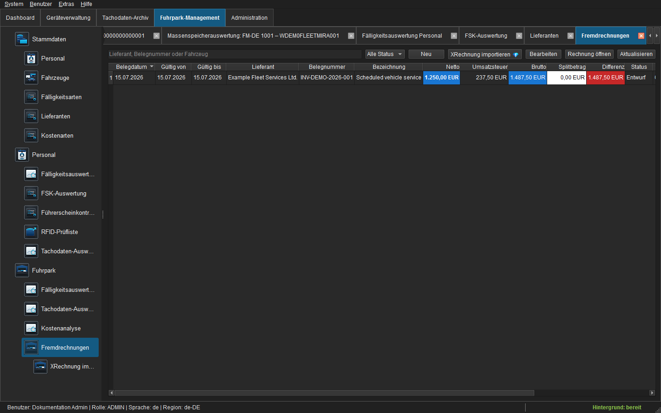The height and width of the screenshot is (413, 661).
Task: Click the Fuhrpark group icon in sidebar
Action: coord(22,270)
